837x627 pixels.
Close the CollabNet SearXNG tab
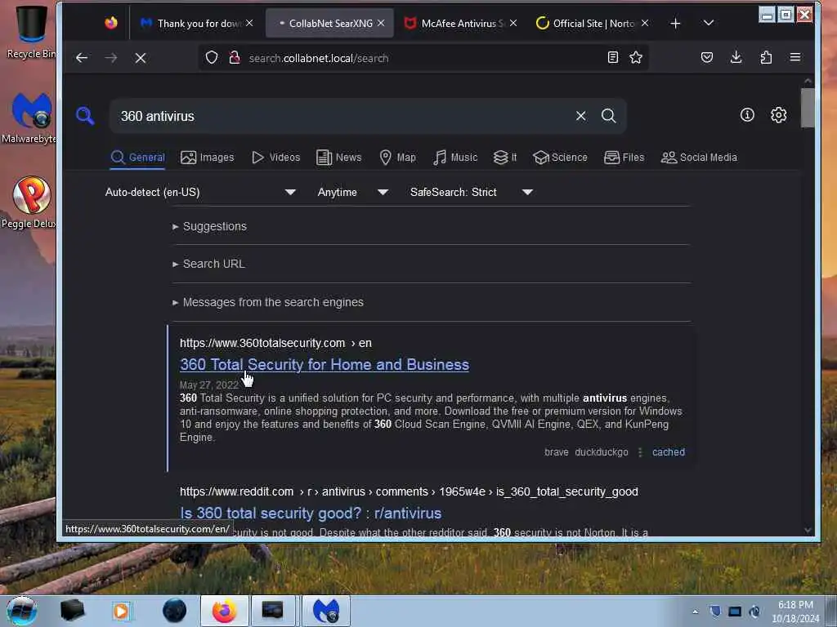(381, 23)
